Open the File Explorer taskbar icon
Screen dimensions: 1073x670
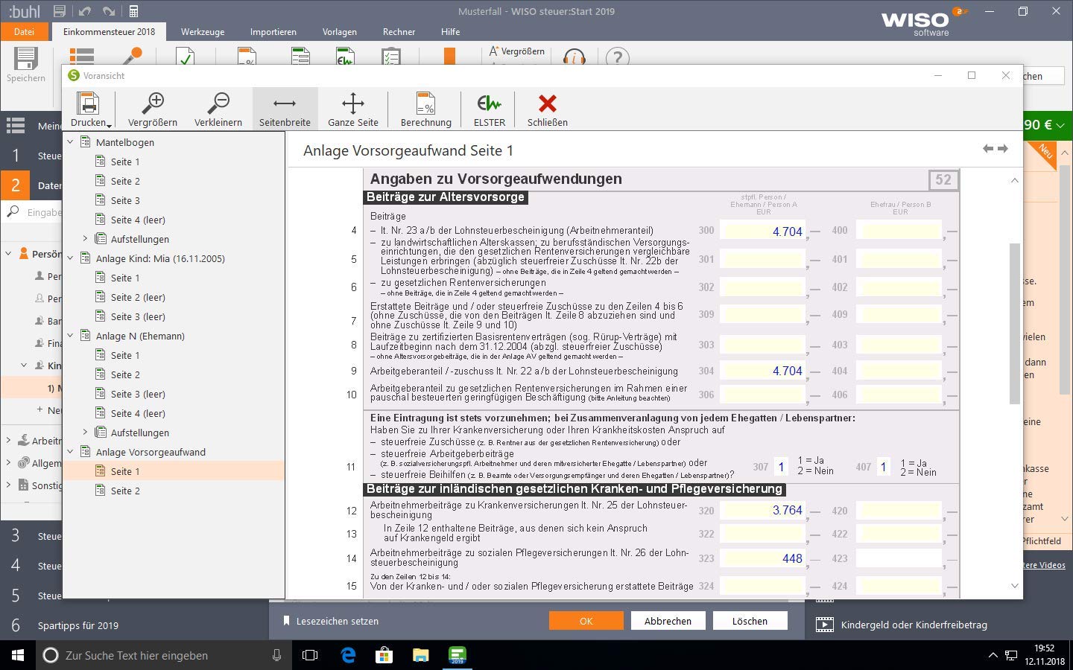(x=420, y=655)
